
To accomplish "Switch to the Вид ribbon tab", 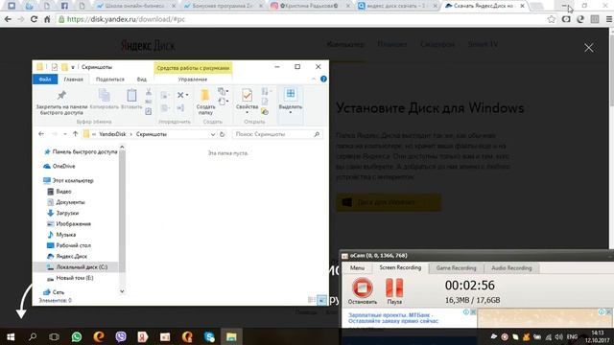I will click(142, 79).
